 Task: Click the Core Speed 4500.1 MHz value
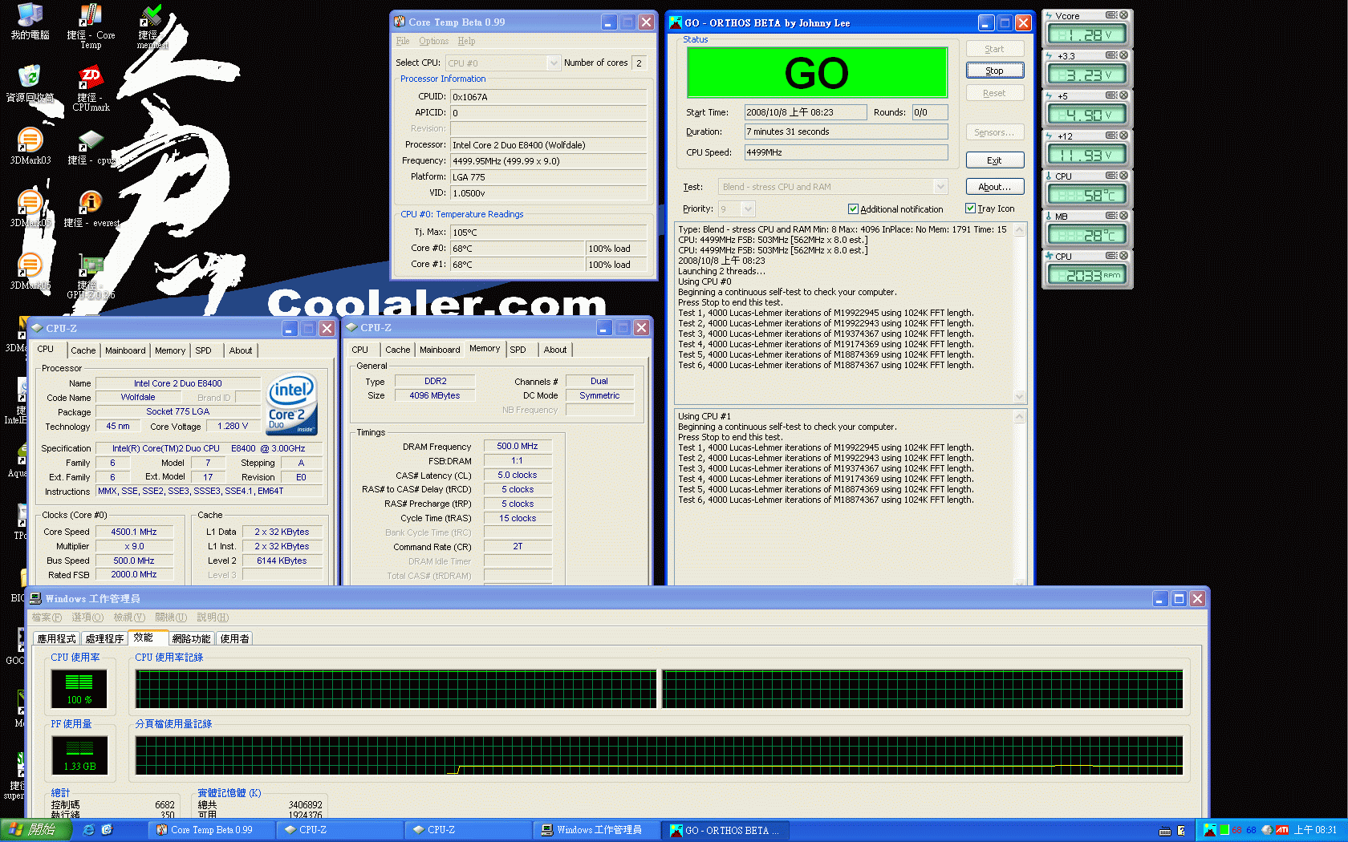tap(134, 532)
